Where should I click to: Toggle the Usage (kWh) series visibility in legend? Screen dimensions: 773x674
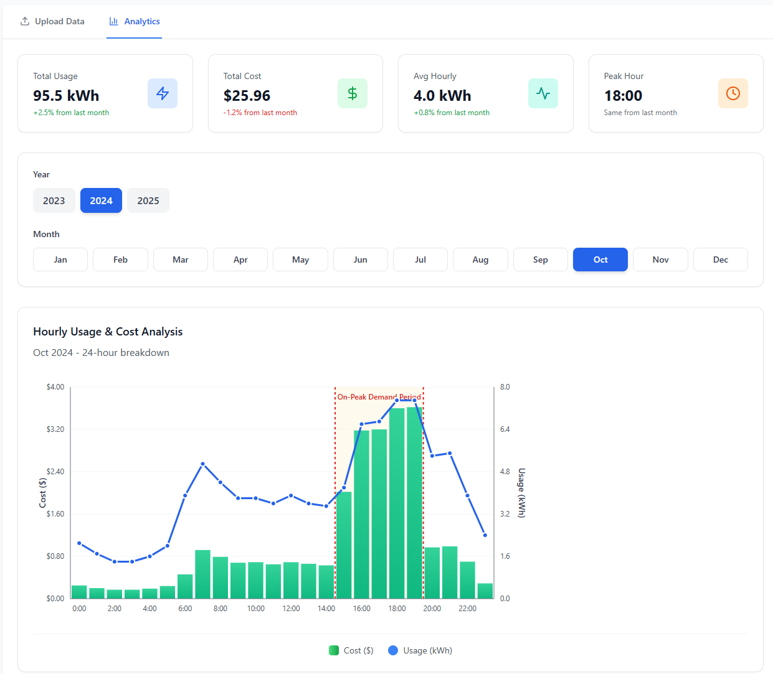click(420, 650)
